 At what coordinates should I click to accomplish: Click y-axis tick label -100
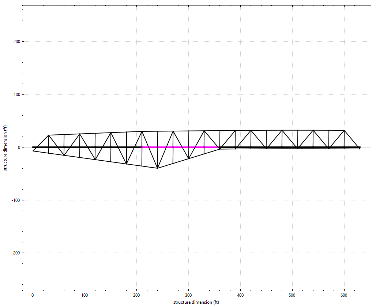point(15,200)
